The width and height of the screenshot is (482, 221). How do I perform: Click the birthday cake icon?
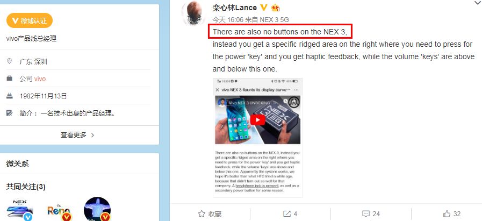[9, 96]
